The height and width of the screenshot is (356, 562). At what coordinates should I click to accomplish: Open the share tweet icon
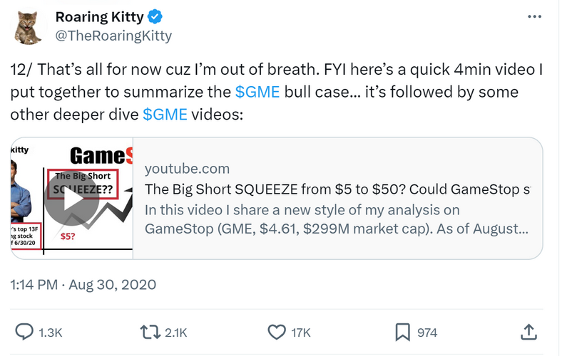tap(528, 332)
